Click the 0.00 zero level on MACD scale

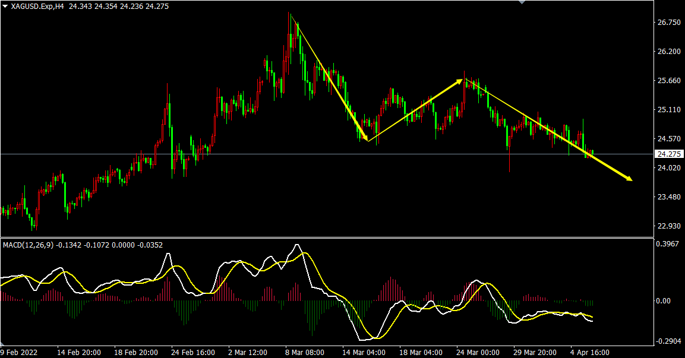click(662, 301)
